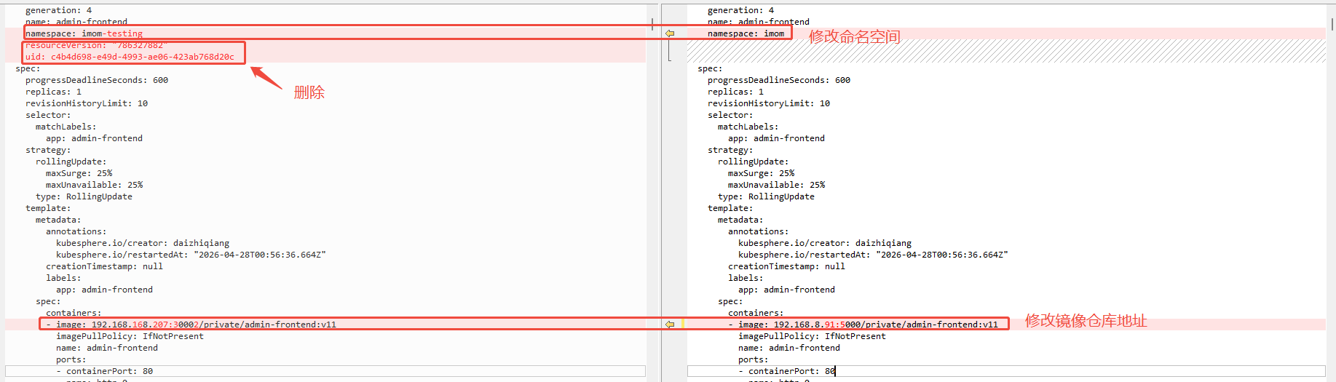Click "maxUnavailable: 25%" in the right pane
This screenshot has height=382, width=1336.
pyautogui.click(x=776, y=185)
